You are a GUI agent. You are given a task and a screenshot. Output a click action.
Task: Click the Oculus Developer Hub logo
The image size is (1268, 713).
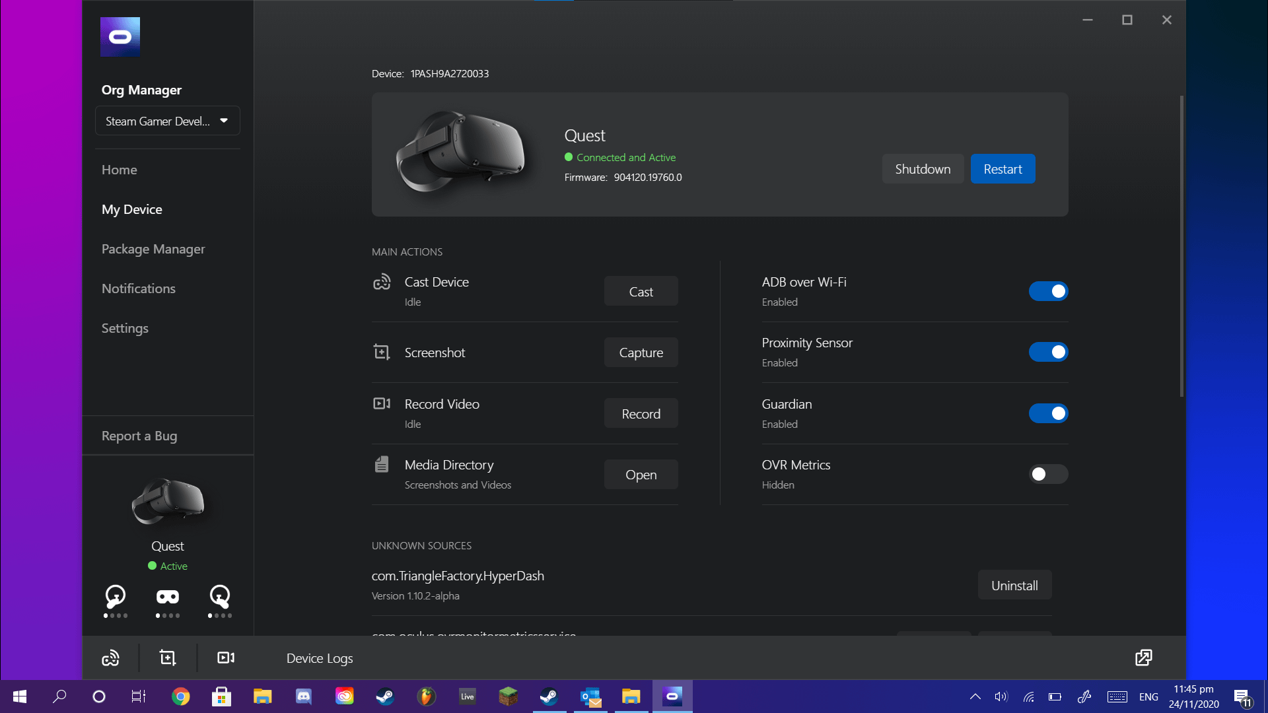pyautogui.click(x=120, y=37)
